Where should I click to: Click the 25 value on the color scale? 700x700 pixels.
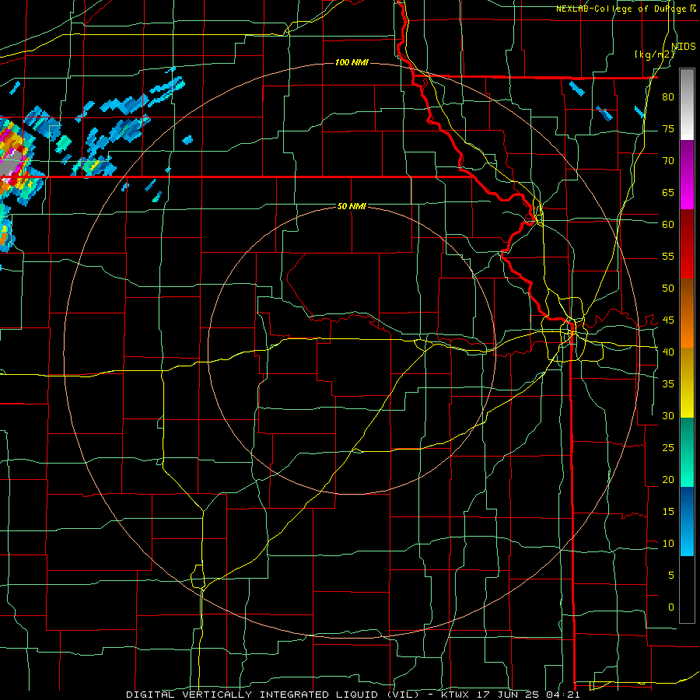pyautogui.click(x=668, y=447)
